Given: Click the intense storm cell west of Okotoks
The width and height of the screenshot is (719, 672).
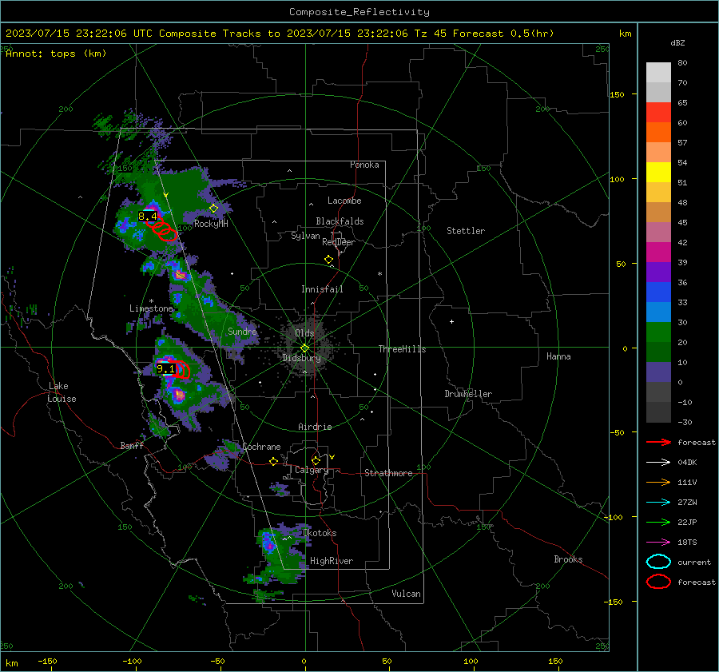Looking at the screenshot, I should (270, 544).
